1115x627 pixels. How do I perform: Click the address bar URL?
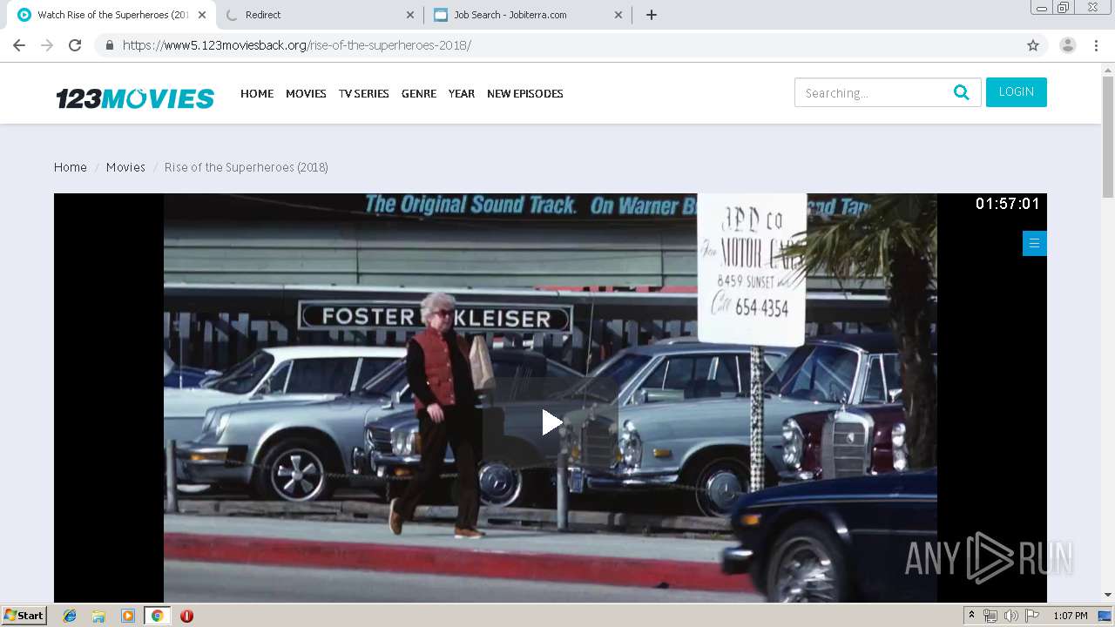coord(297,45)
